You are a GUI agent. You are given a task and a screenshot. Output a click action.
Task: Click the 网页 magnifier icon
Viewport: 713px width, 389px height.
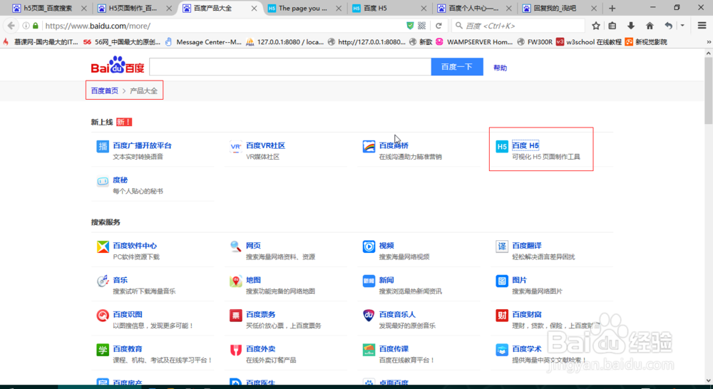(235, 247)
